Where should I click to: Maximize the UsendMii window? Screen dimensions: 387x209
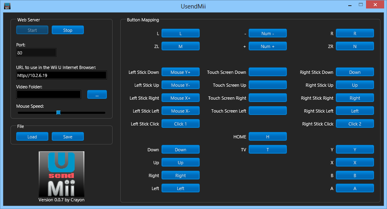point(361,5)
